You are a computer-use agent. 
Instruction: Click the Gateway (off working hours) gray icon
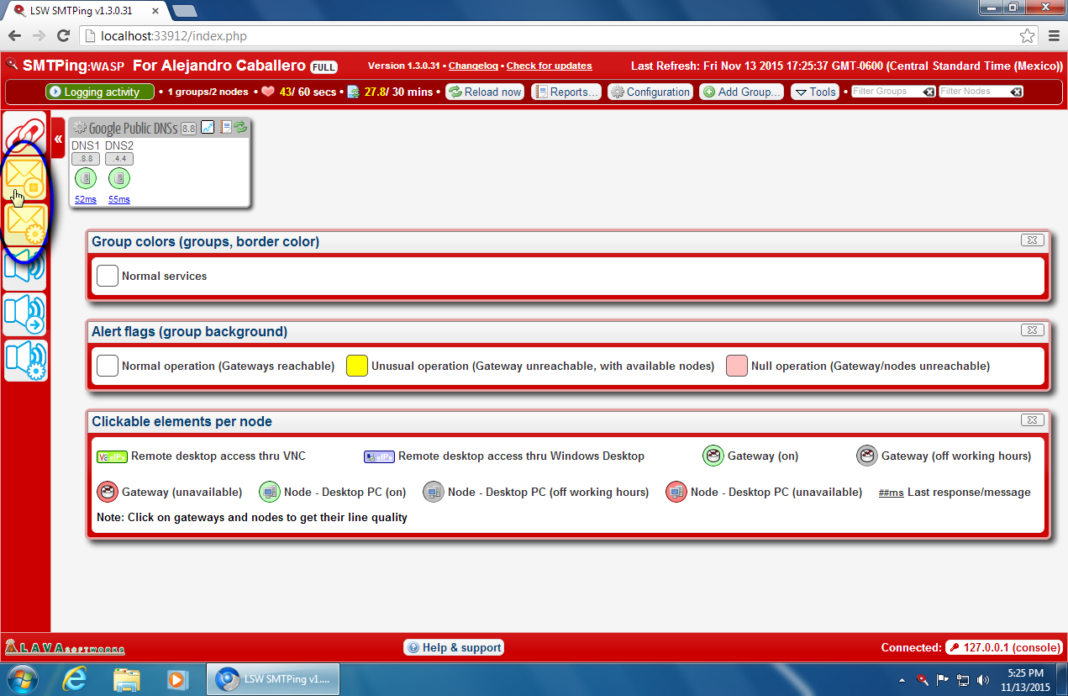point(866,456)
